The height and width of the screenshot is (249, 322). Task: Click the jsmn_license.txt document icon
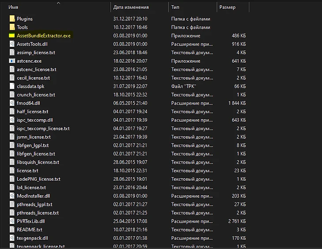click(12, 137)
